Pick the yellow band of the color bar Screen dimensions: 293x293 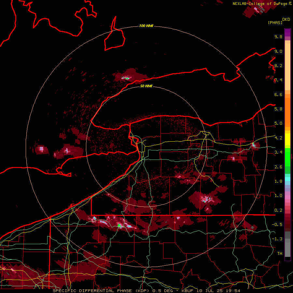[287, 139]
